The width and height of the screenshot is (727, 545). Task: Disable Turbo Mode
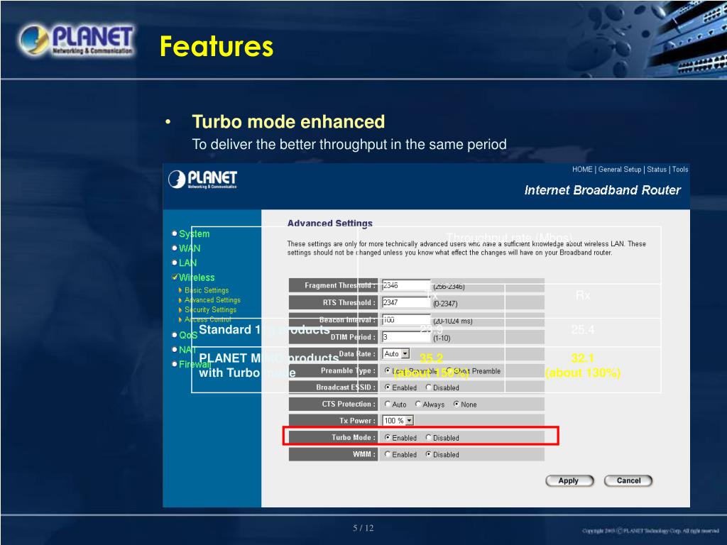pos(428,437)
